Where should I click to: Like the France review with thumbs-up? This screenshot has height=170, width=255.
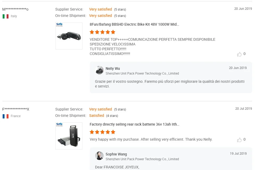(x=239, y=140)
